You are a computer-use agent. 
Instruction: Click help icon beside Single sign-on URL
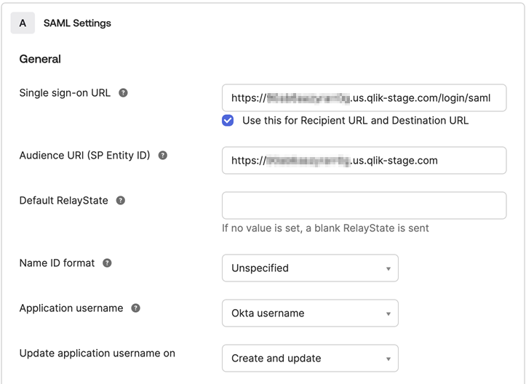pos(123,93)
